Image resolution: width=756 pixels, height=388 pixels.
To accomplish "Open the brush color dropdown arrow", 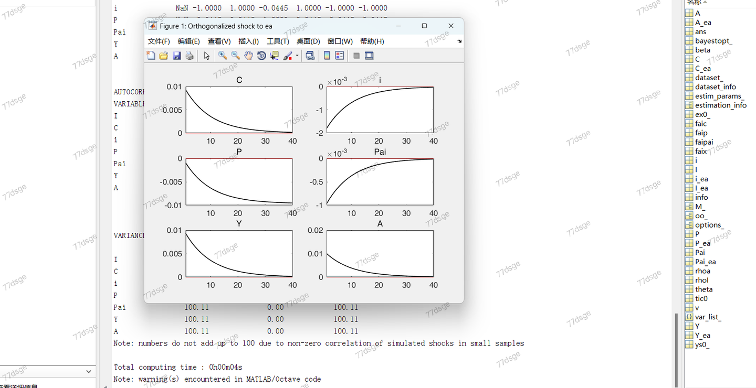I will click(297, 56).
